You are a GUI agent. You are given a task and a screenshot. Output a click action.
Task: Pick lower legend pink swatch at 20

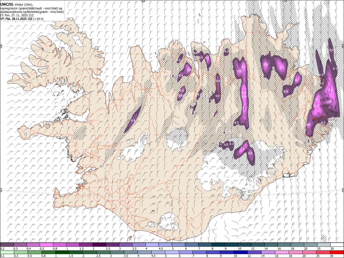[309, 252]
